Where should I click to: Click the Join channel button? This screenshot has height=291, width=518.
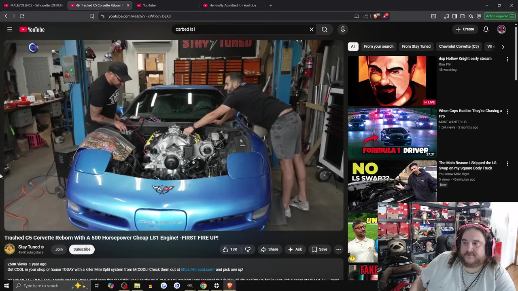pyautogui.click(x=59, y=249)
